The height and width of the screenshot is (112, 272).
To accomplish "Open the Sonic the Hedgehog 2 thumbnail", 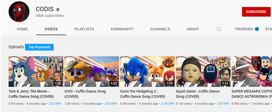I will point(147,72).
